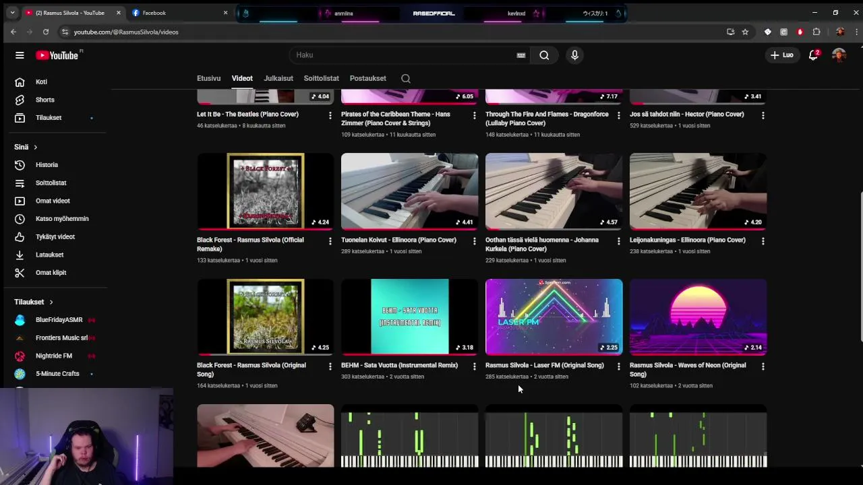The width and height of the screenshot is (863, 485).
Task: Open options menu for Jos sä tahdot niin
Action: click(763, 115)
